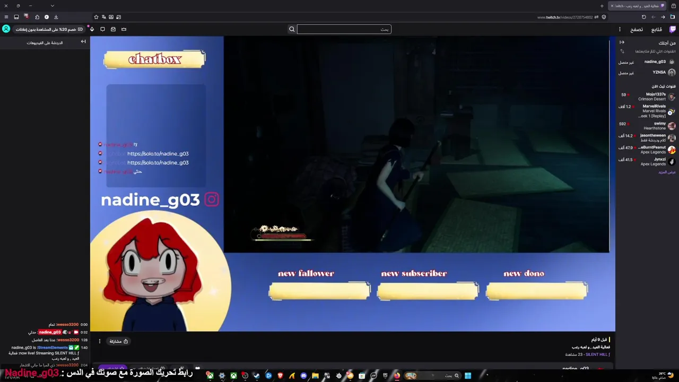
Task: Click the Twitch logo home icon
Action: point(672,29)
